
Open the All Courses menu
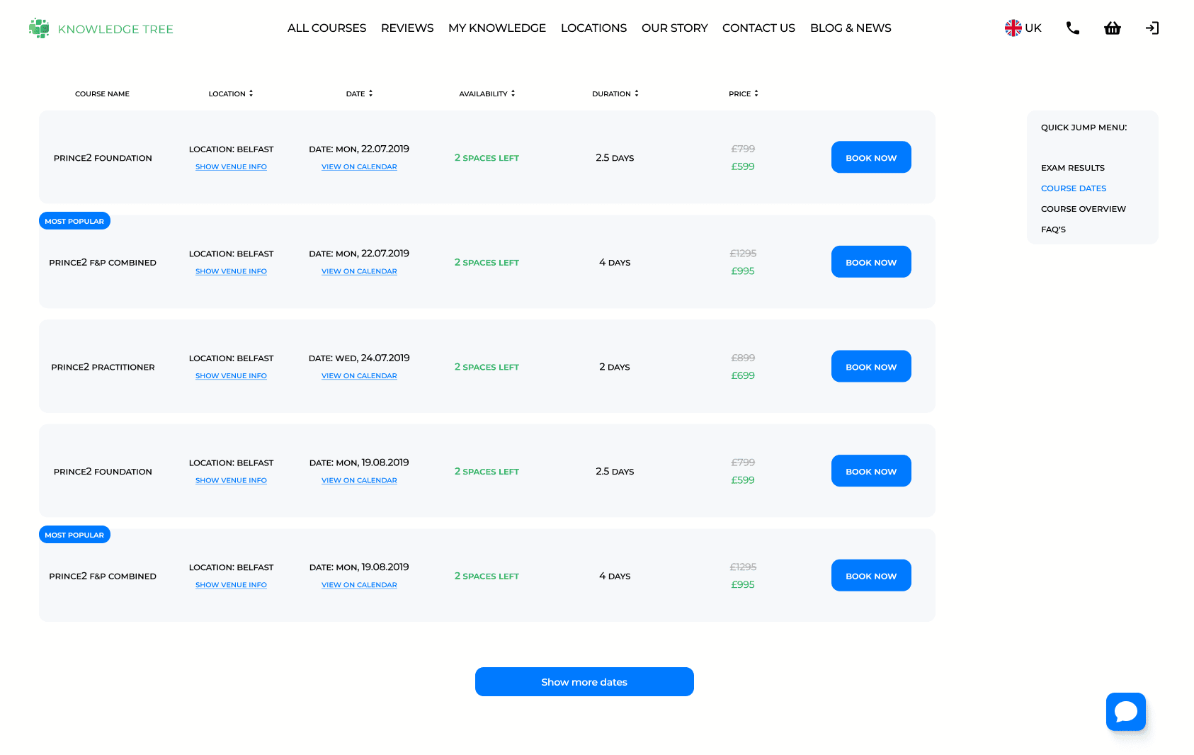(x=326, y=28)
